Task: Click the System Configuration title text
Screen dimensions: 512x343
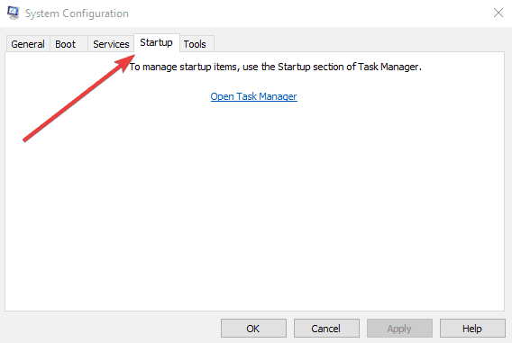Action: 77,14
